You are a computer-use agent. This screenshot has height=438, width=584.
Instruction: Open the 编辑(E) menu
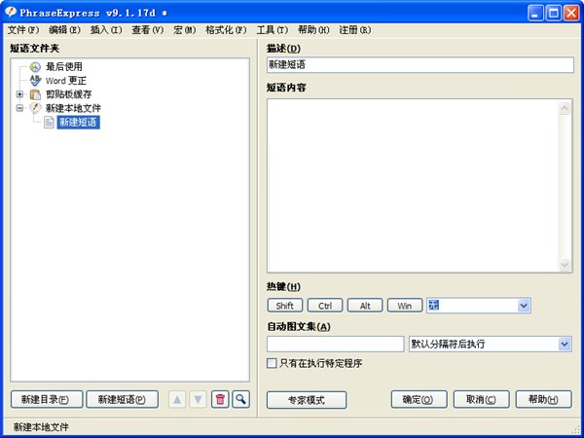(64, 30)
